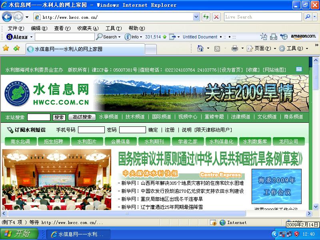Click the green email icon in the site header

click(299, 69)
